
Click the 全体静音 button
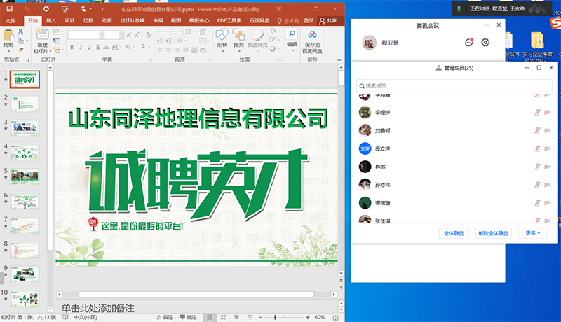coord(454,233)
